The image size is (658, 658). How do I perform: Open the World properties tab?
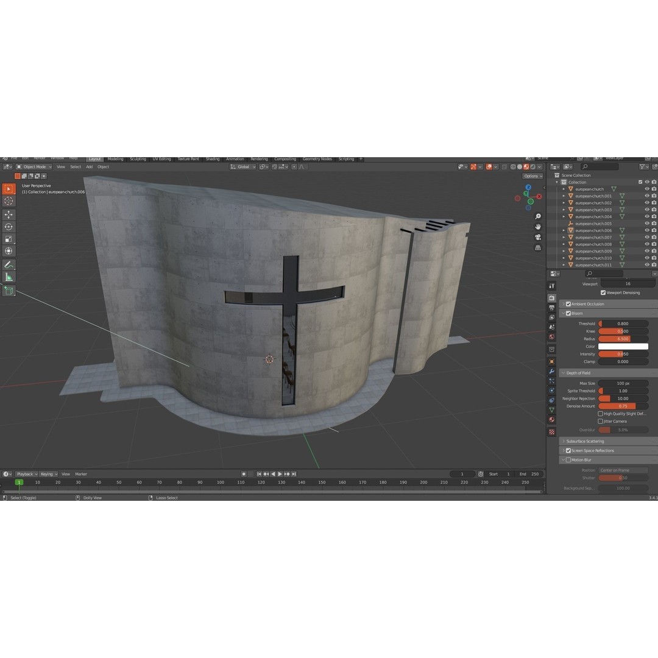pyautogui.click(x=552, y=336)
